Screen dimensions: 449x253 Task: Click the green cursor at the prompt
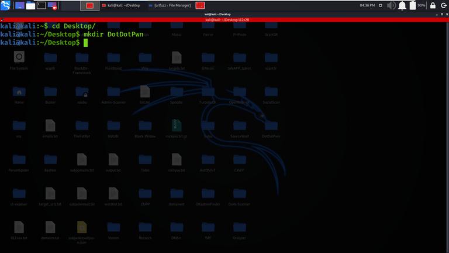85,43
